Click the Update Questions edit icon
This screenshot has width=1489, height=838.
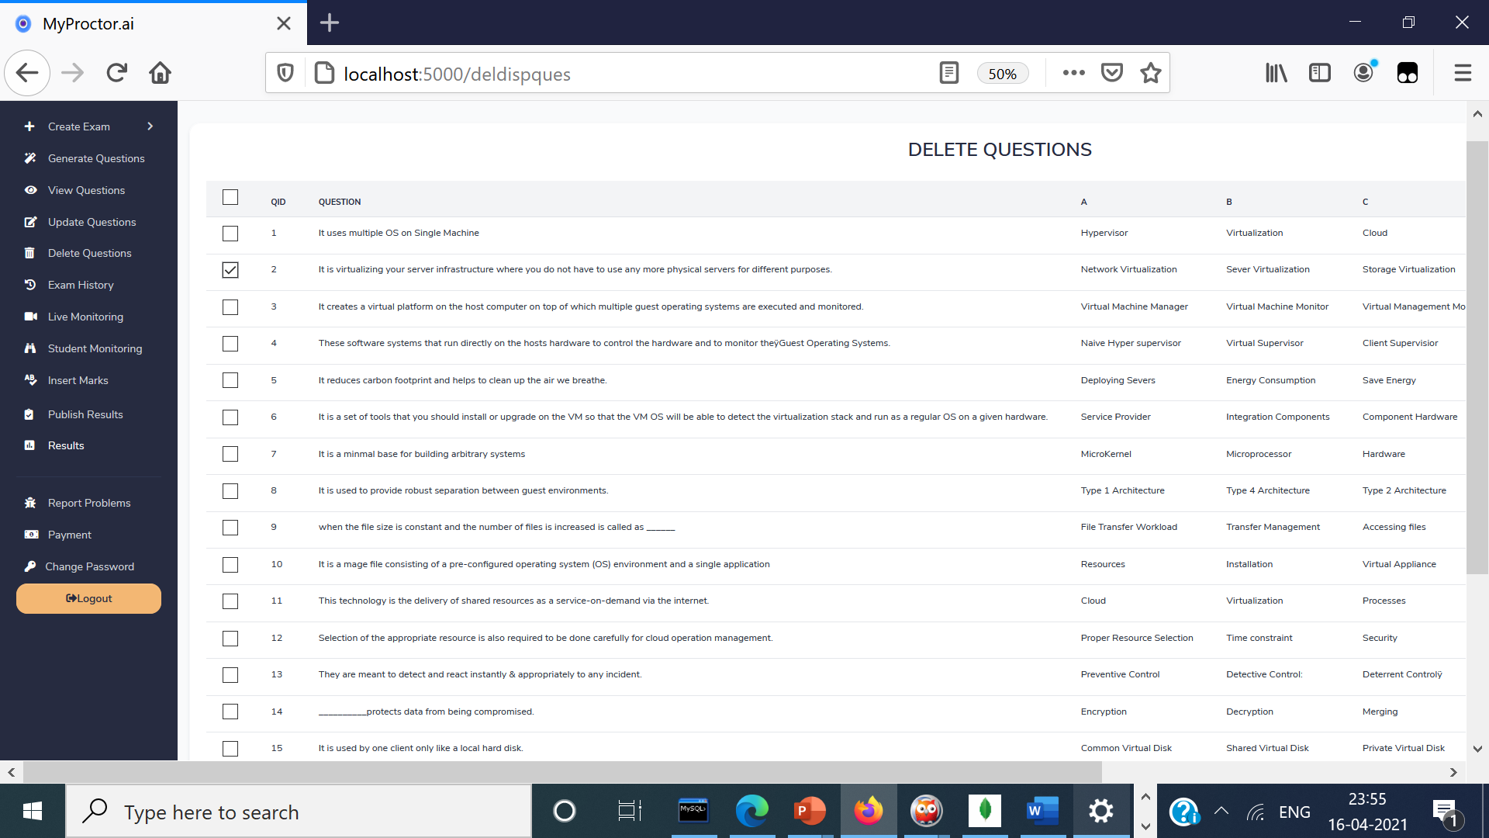click(x=30, y=222)
